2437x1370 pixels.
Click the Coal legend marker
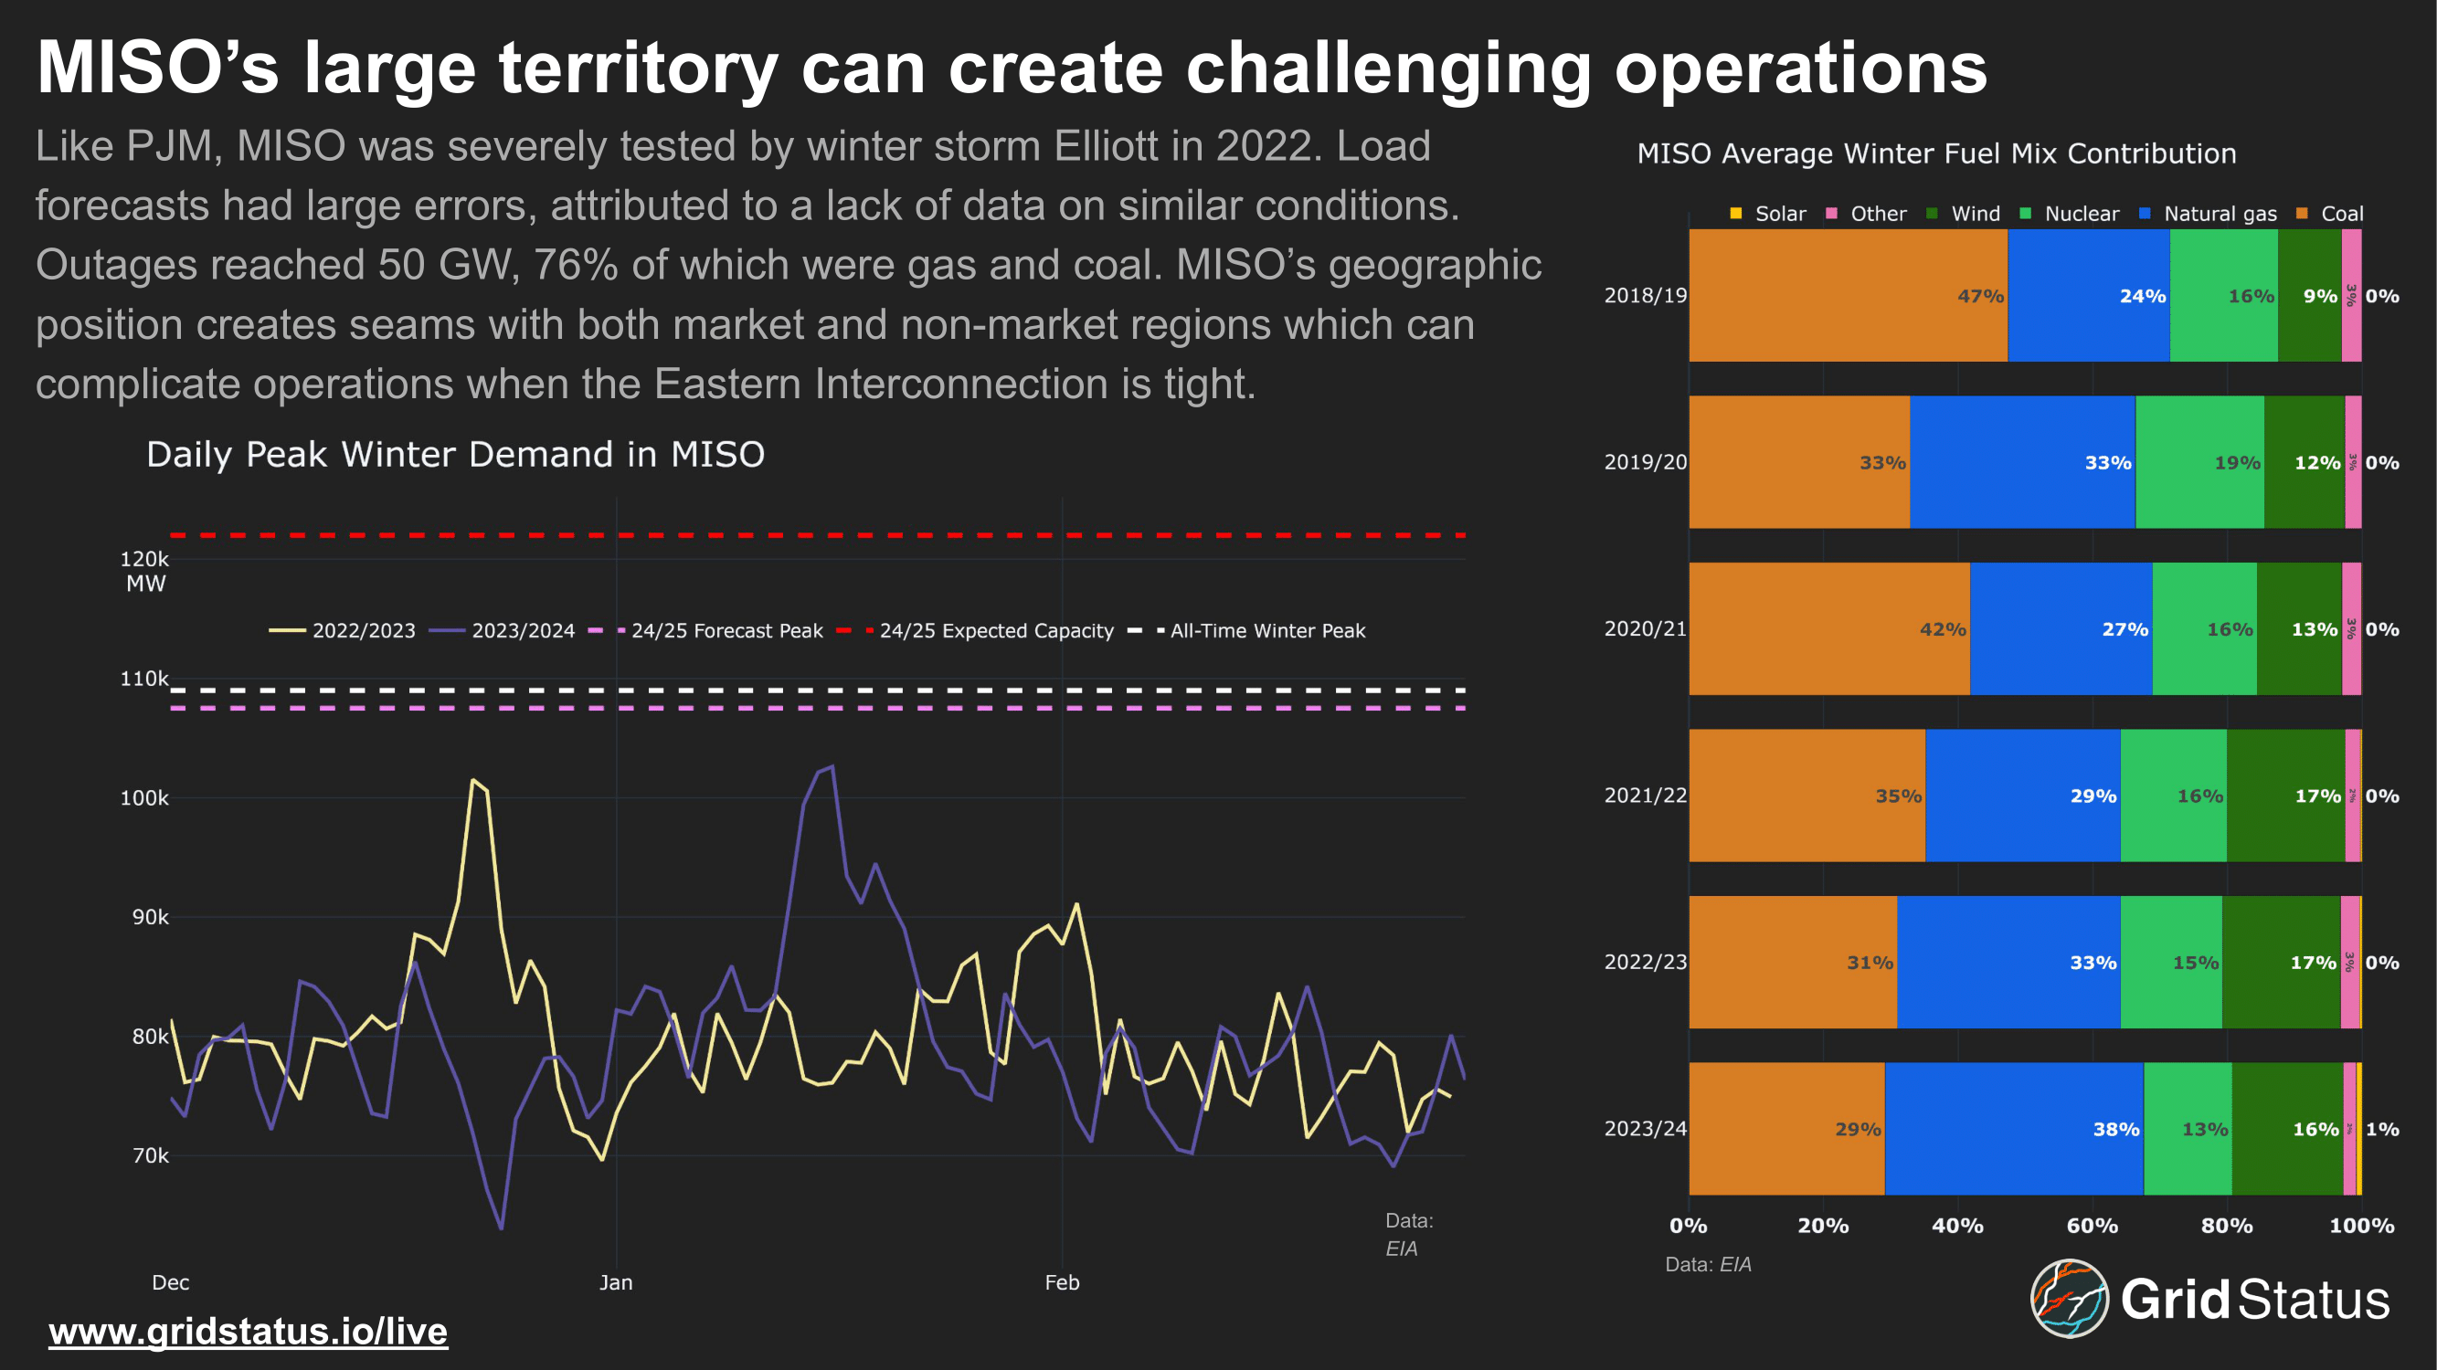[x=2302, y=214]
